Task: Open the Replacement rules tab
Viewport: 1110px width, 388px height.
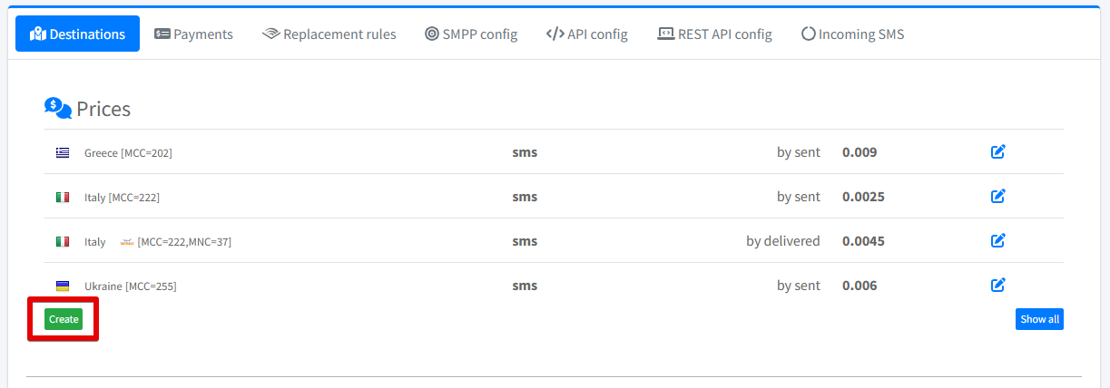Action: [329, 34]
